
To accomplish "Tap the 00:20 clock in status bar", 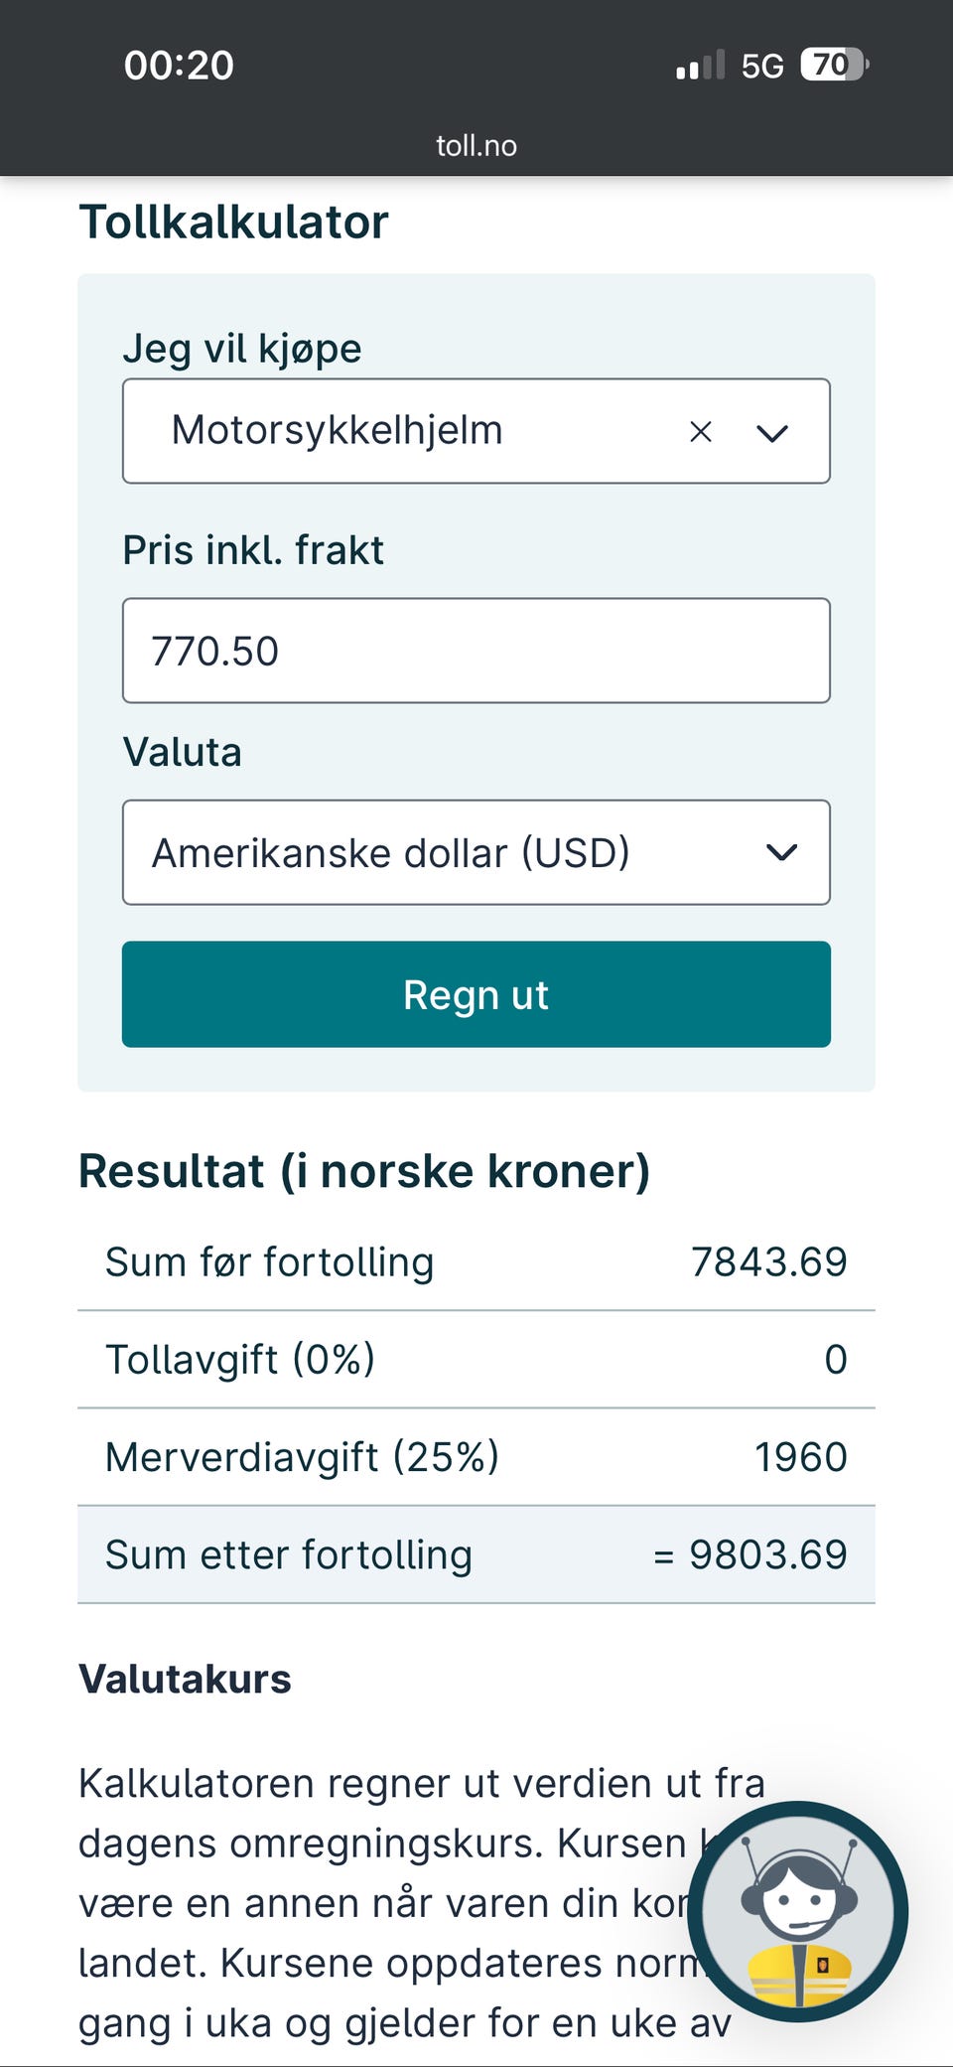I will (179, 66).
